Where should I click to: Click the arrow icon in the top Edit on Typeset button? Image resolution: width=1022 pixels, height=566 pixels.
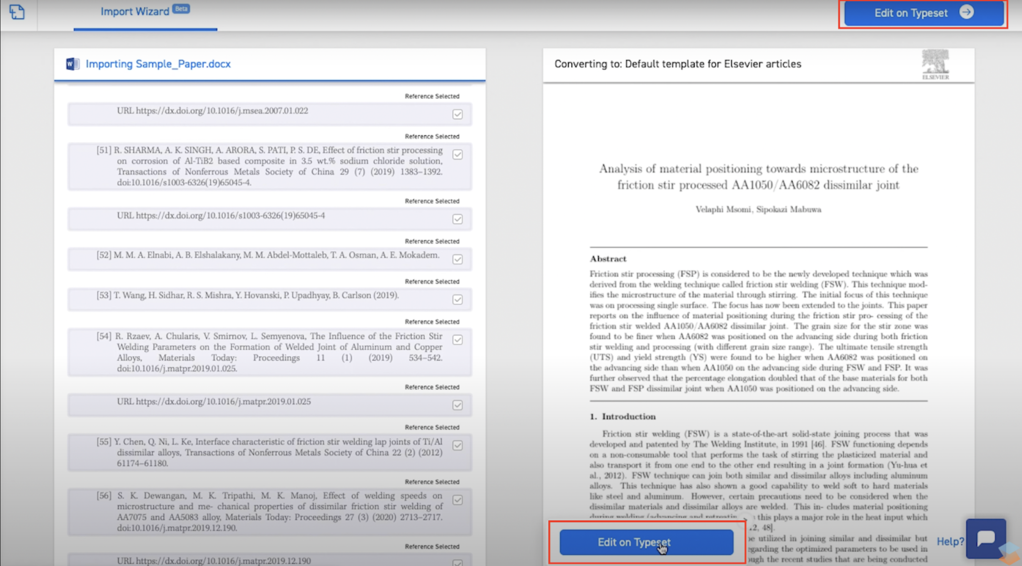coord(967,12)
